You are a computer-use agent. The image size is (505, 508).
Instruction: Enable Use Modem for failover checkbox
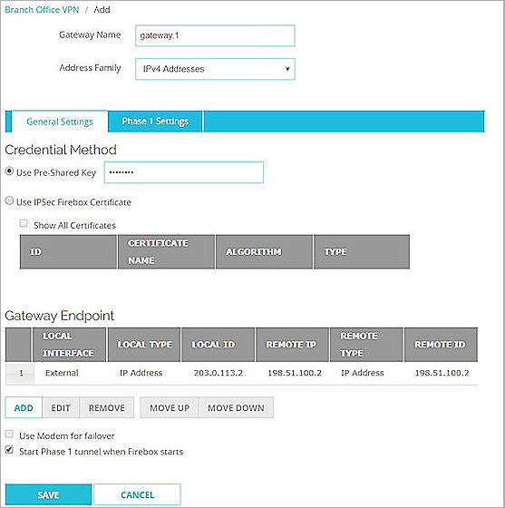(9, 435)
